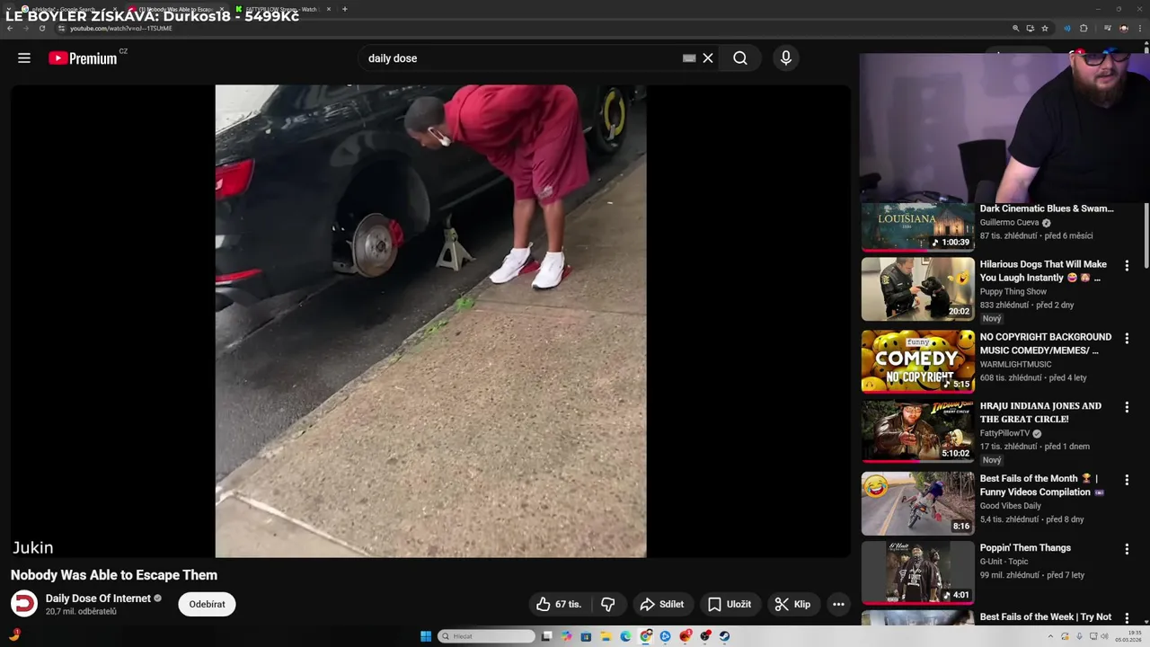This screenshot has width=1150, height=647.
Task: Open options menu for NO COPYRIGHT BACKGROUND MUSIC
Action: coord(1127,339)
